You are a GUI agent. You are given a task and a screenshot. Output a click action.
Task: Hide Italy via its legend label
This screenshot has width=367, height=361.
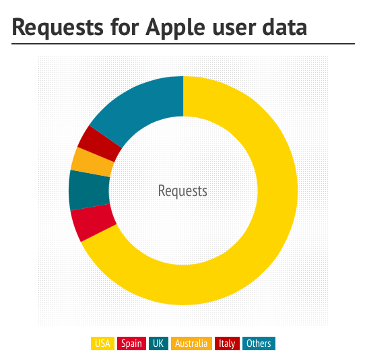click(227, 343)
